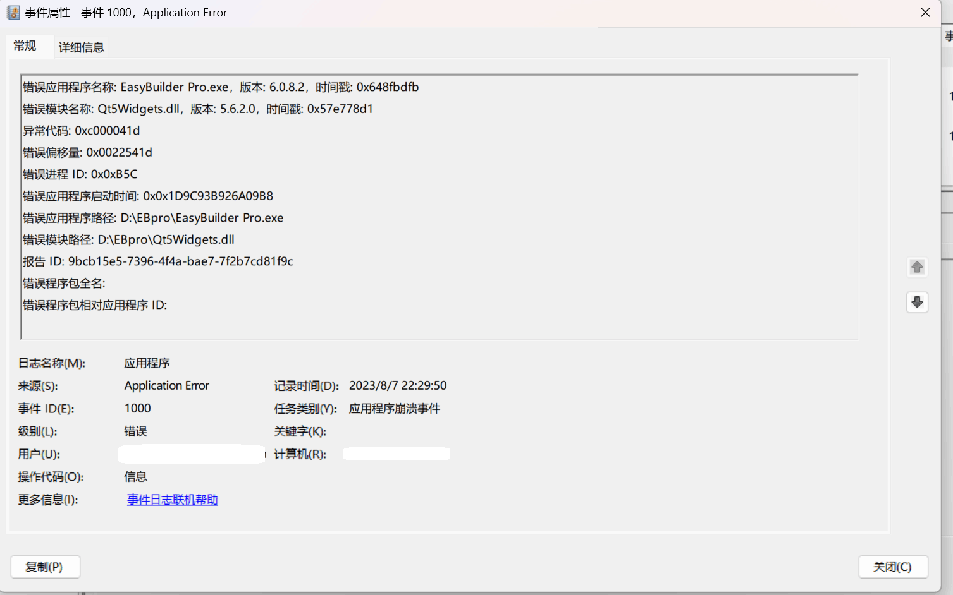Image resolution: width=953 pixels, height=595 pixels.
Task: Click the report ID 9bcb15e5 line
Action: click(x=158, y=261)
